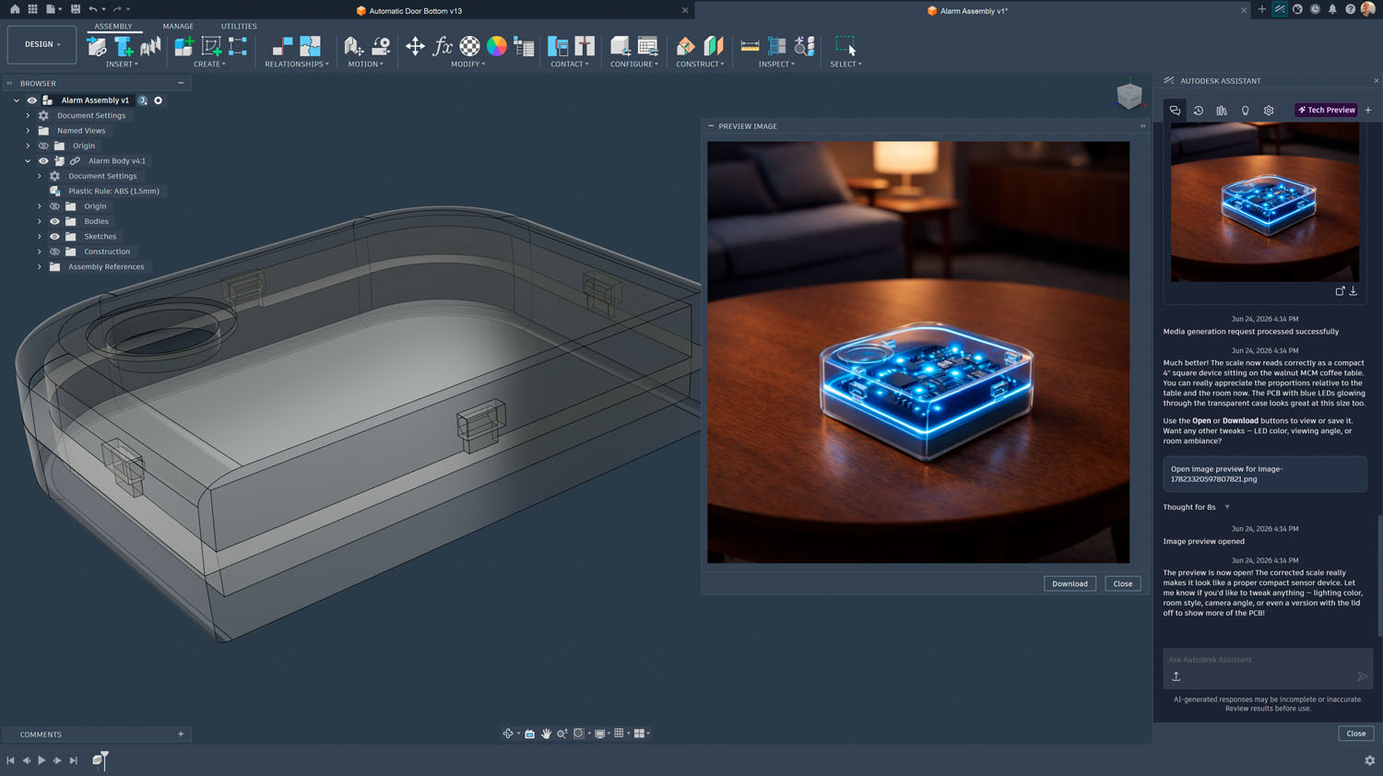The width and height of the screenshot is (1383, 776).
Task: Open the RELATIONSHIPS menu
Action: pyautogui.click(x=297, y=65)
